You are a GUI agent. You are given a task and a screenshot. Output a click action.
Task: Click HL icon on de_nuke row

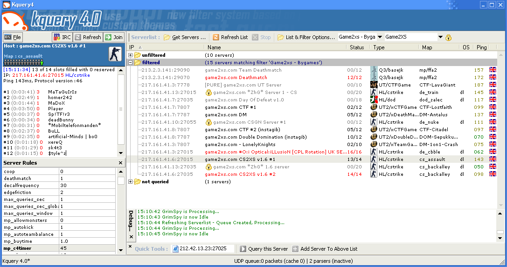(374, 122)
